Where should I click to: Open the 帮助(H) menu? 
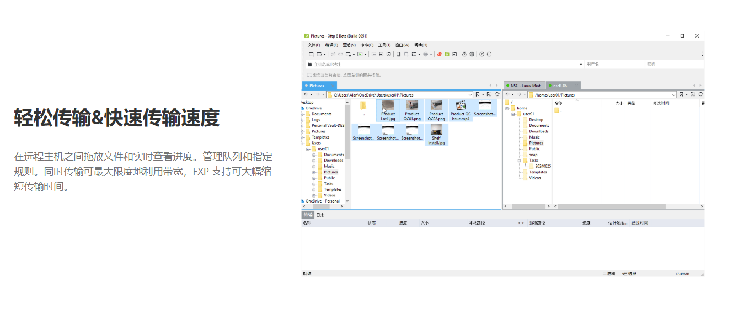(x=421, y=45)
